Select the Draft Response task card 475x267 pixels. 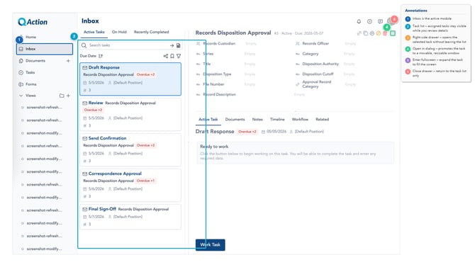pyautogui.click(x=130, y=79)
